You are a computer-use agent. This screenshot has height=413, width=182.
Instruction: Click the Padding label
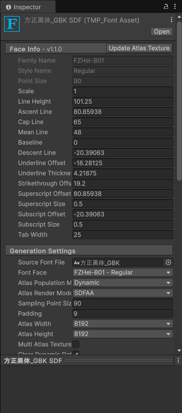pos(30,314)
